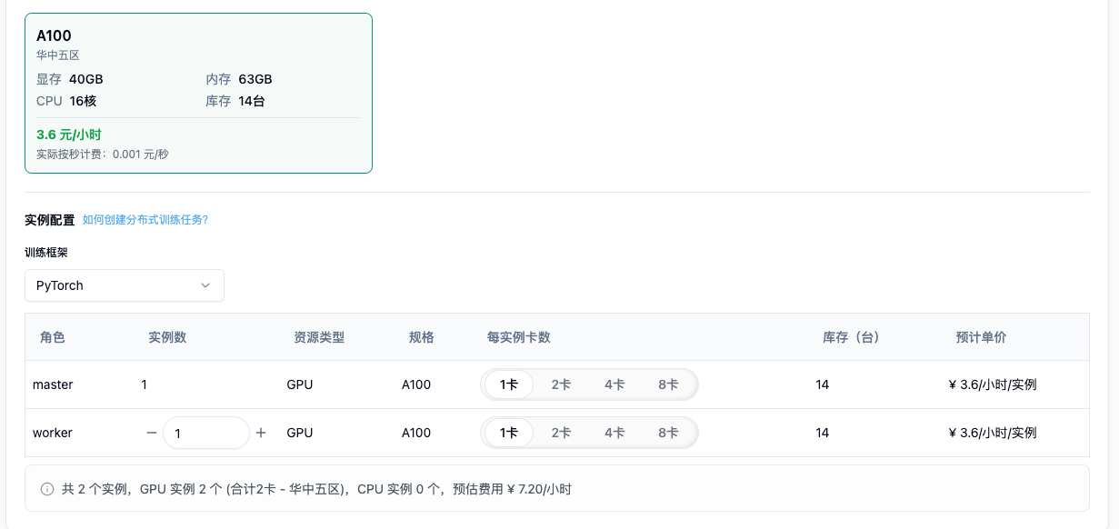Select 4卡 for master row

coord(614,384)
